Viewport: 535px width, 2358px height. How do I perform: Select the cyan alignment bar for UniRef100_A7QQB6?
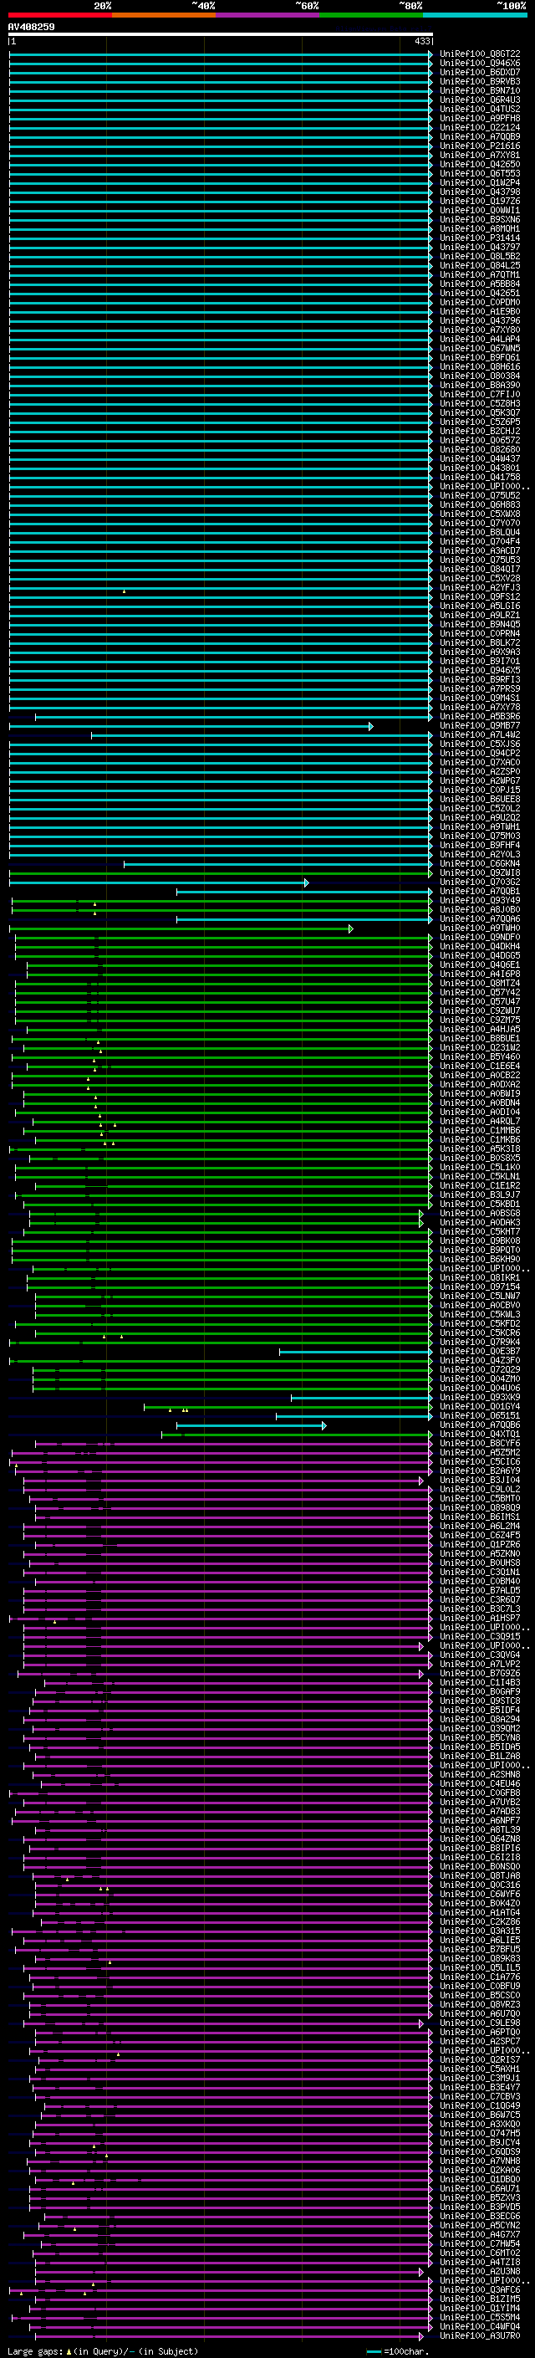pyautogui.click(x=252, y=1426)
